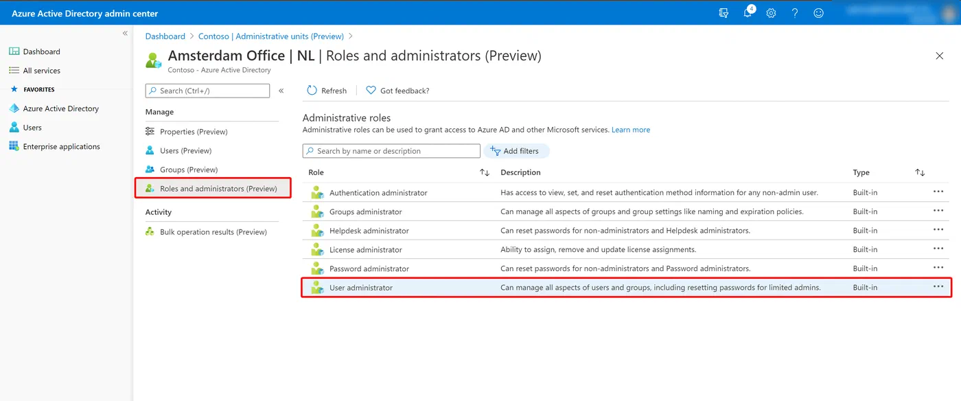Open User administrator role
Screen dimensions: 961x401
tap(361, 288)
